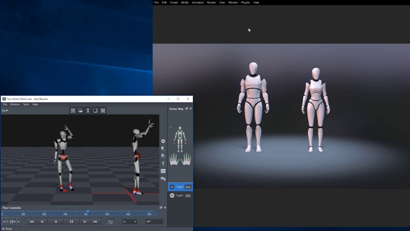Click the timeline playhead at frame 407
410x231 pixels.
pyautogui.click(x=88, y=212)
